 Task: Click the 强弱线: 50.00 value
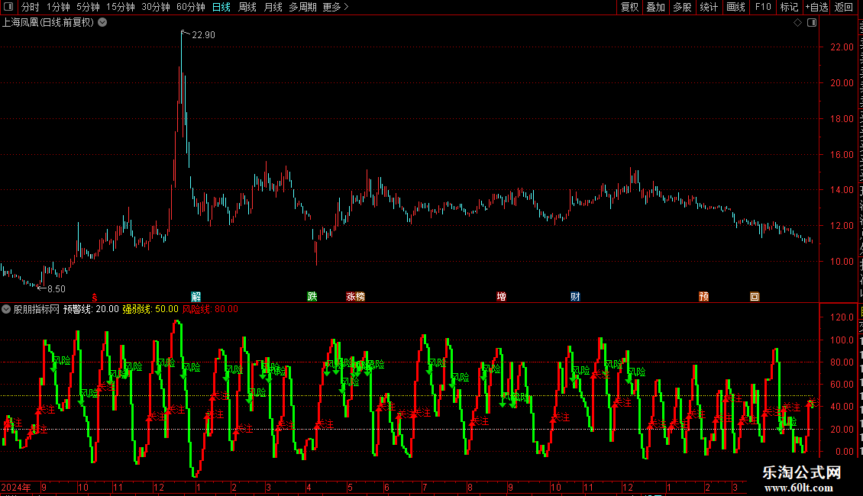pyautogui.click(x=150, y=309)
